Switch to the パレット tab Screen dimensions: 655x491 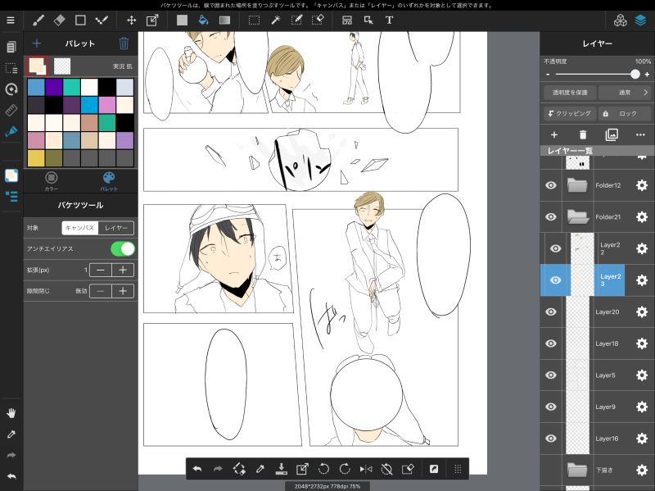click(x=109, y=181)
